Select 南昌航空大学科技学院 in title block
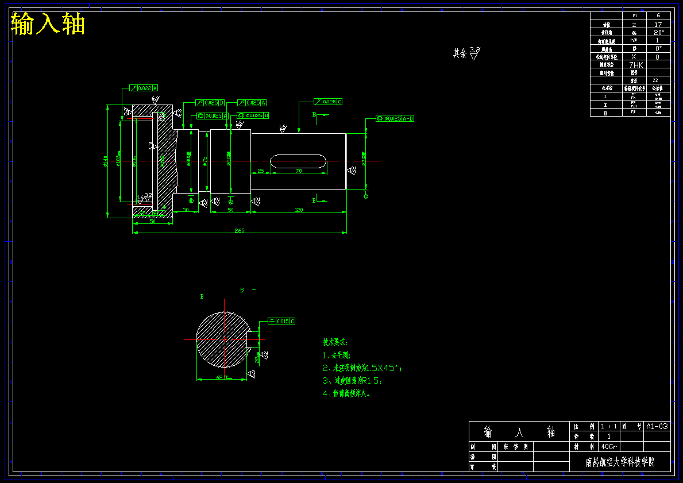The width and height of the screenshot is (683, 483). (x=620, y=462)
